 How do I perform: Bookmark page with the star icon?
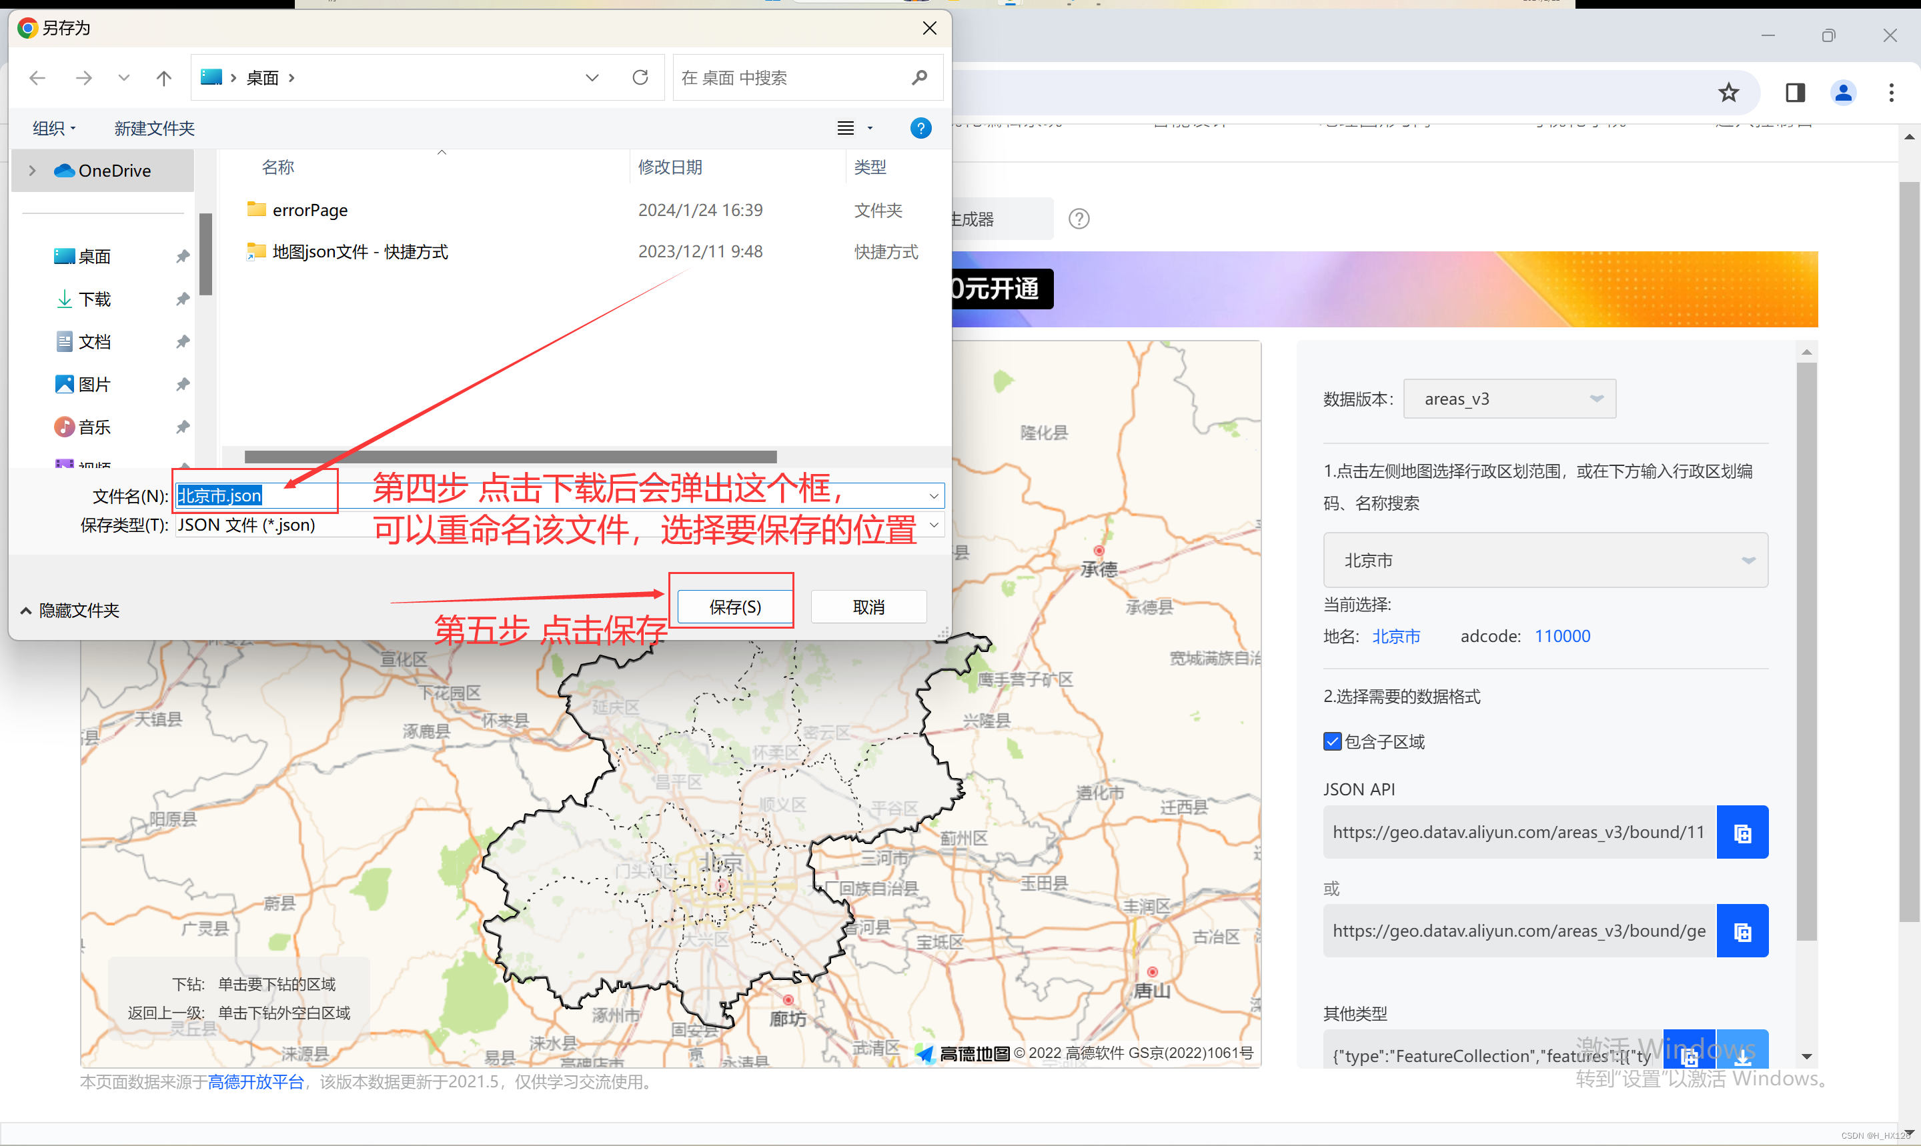click(x=1728, y=93)
